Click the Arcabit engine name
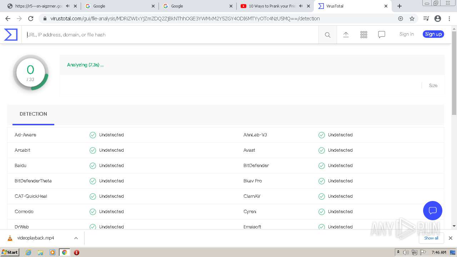457x257 pixels. (x=22, y=150)
